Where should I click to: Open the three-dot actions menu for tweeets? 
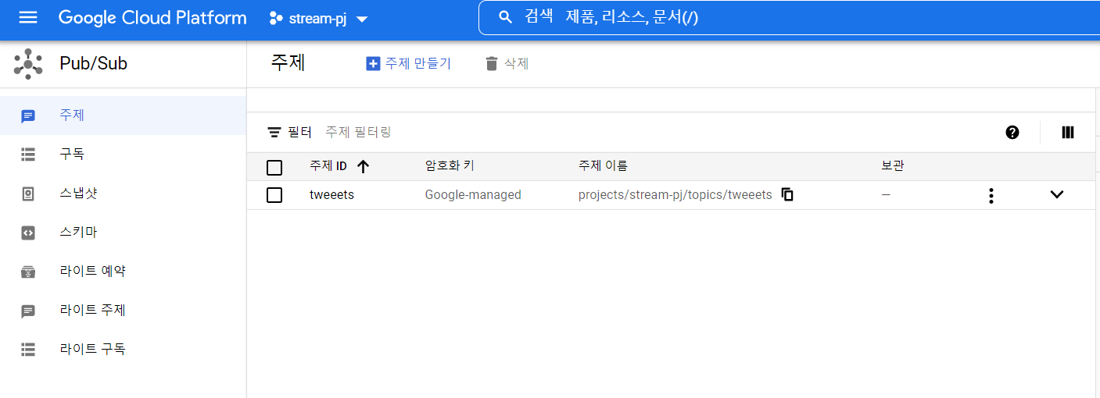pos(991,195)
